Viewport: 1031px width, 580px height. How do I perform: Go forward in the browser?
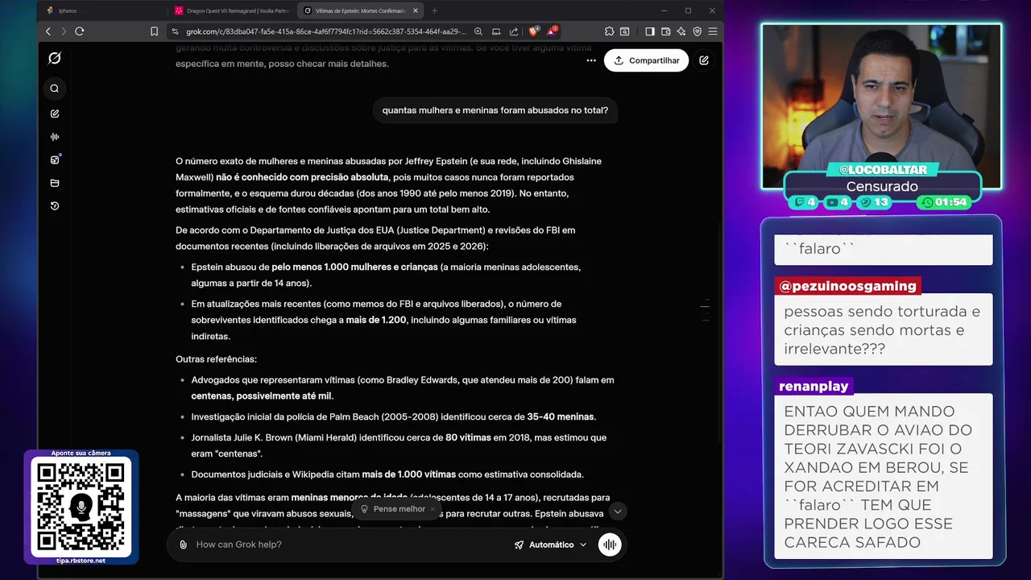[x=63, y=31]
